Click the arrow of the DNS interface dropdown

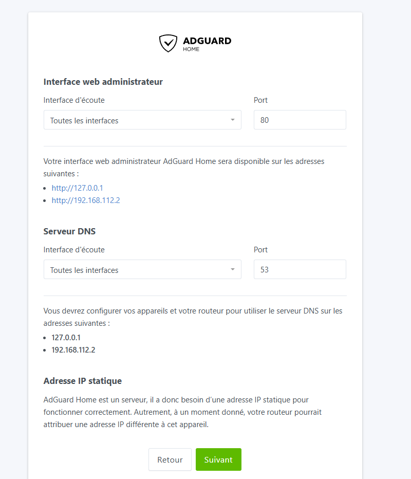(x=233, y=269)
